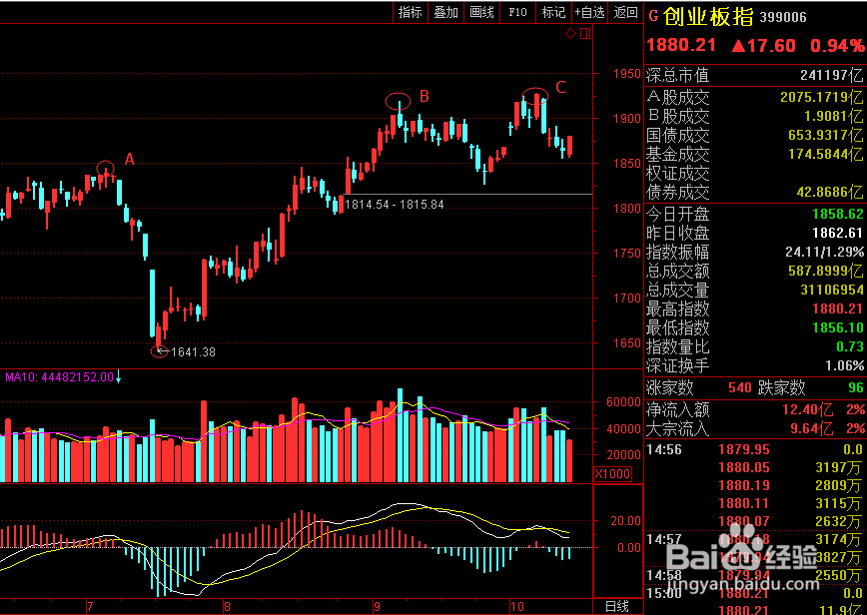Screen dimensions: 867x615
Task: Click the 最高指数 row label
Action: tap(678, 308)
